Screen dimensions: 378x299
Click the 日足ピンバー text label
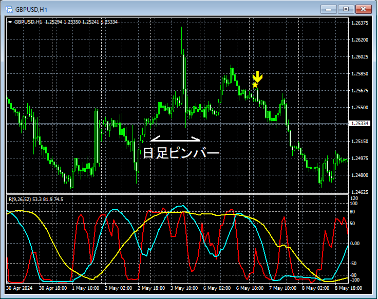[181, 153]
